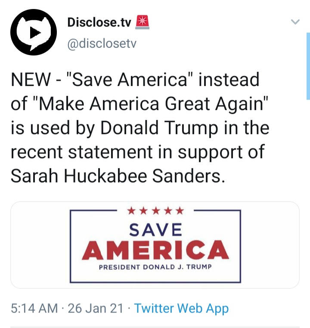Click the play triangle inside the avatar
Viewport: 310px width, 328px height.
coord(35,33)
